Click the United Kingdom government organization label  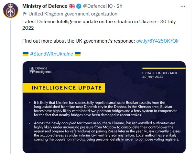tap(73, 14)
